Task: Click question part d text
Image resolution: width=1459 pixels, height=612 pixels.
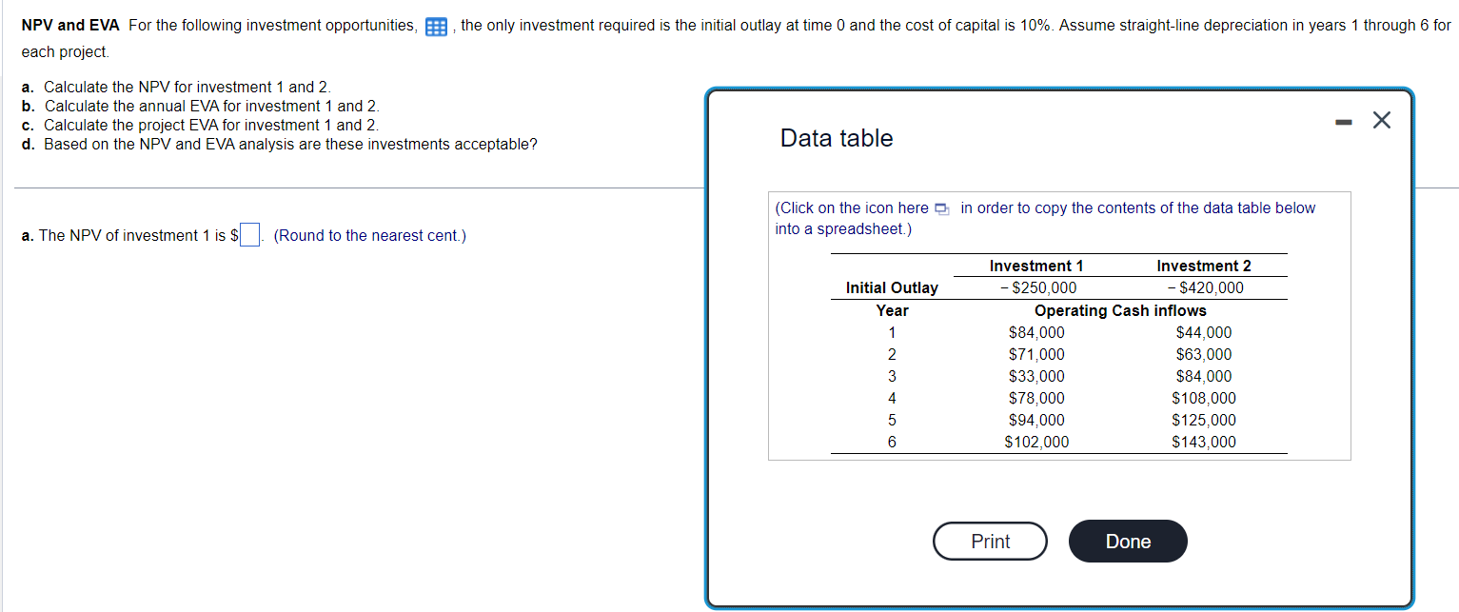Action: (280, 144)
